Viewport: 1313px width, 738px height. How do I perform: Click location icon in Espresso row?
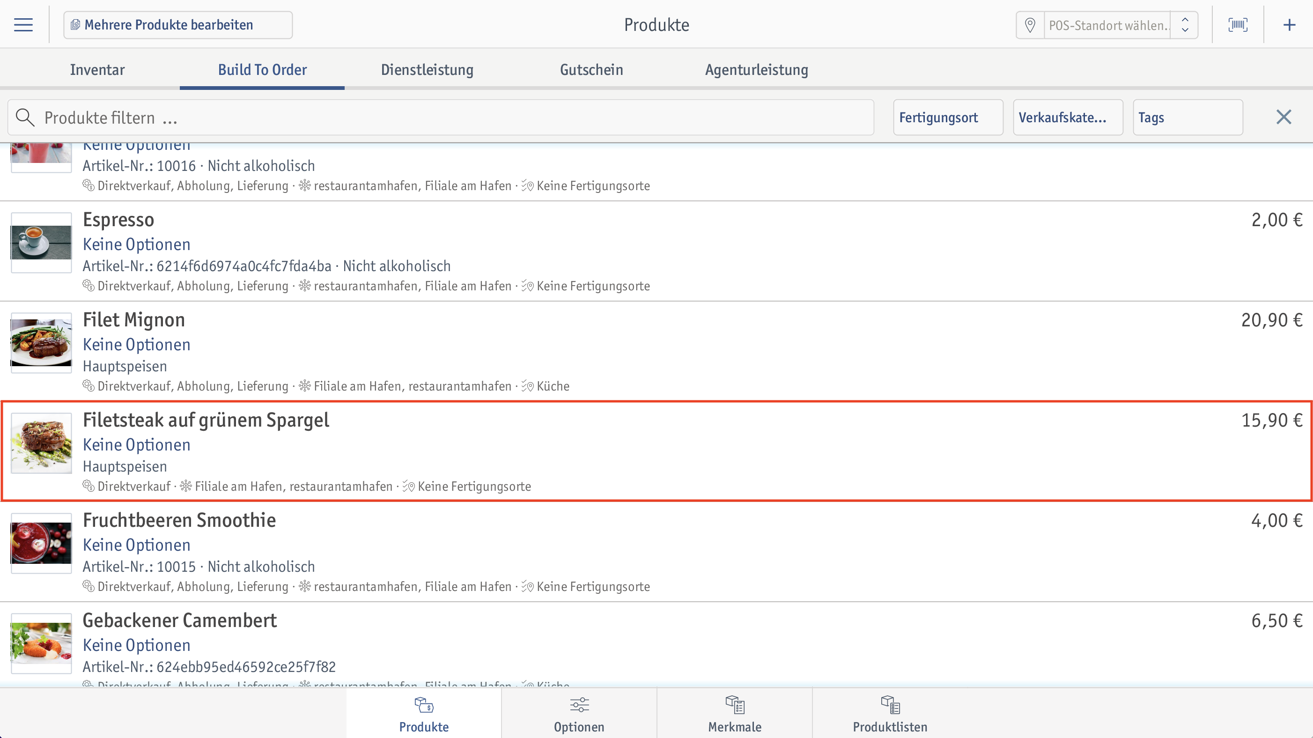[305, 286]
